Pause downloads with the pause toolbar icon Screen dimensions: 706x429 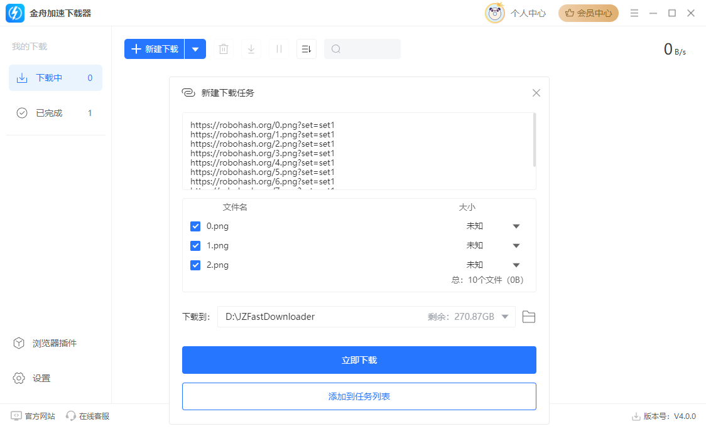(x=278, y=48)
